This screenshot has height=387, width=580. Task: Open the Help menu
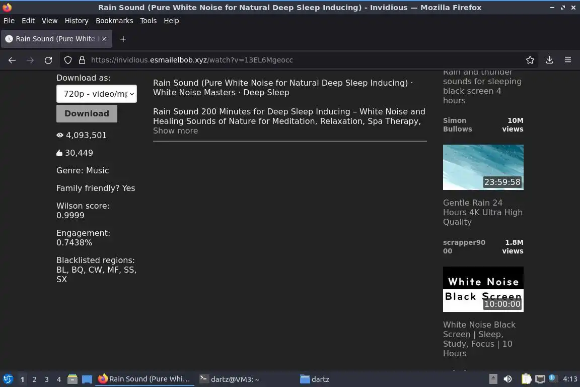(x=171, y=21)
